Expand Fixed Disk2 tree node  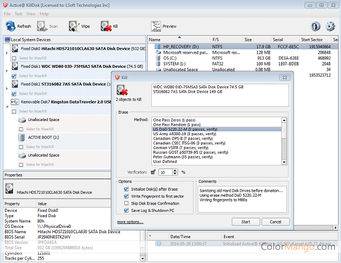tap(7, 88)
